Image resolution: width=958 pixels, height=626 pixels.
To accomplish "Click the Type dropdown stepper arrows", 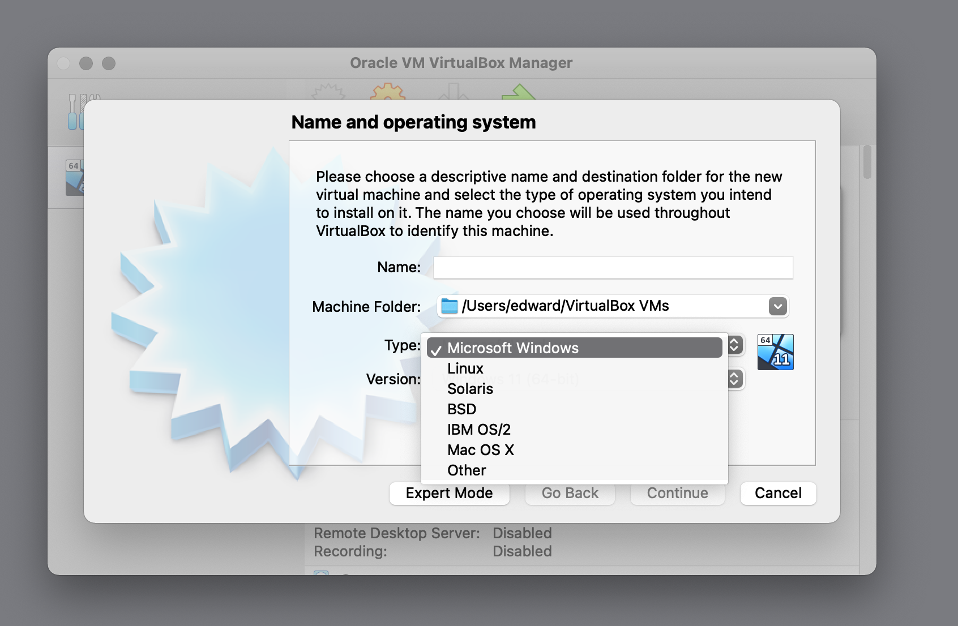I will click(734, 345).
